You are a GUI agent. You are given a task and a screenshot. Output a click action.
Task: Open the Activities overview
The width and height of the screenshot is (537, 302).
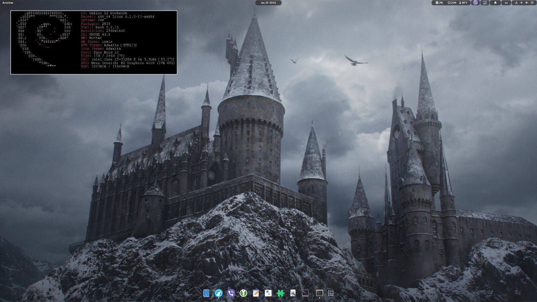[x=8, y=3]
